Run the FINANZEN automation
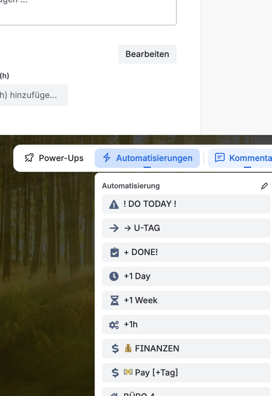This screenshot has height=396, width=272. tap(186, 349)
